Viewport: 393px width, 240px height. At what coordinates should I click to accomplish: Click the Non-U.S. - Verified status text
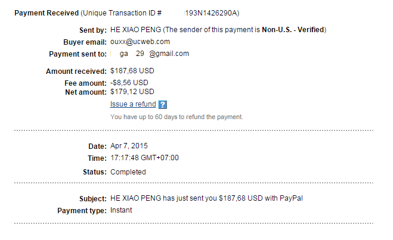[293, 30]
